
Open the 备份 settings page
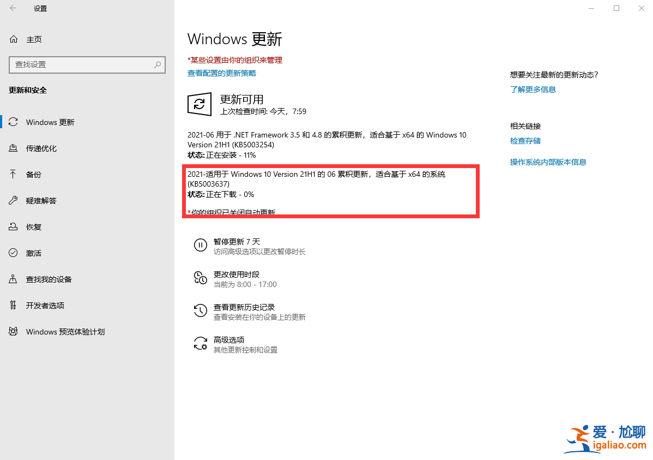tap(33, 174)
